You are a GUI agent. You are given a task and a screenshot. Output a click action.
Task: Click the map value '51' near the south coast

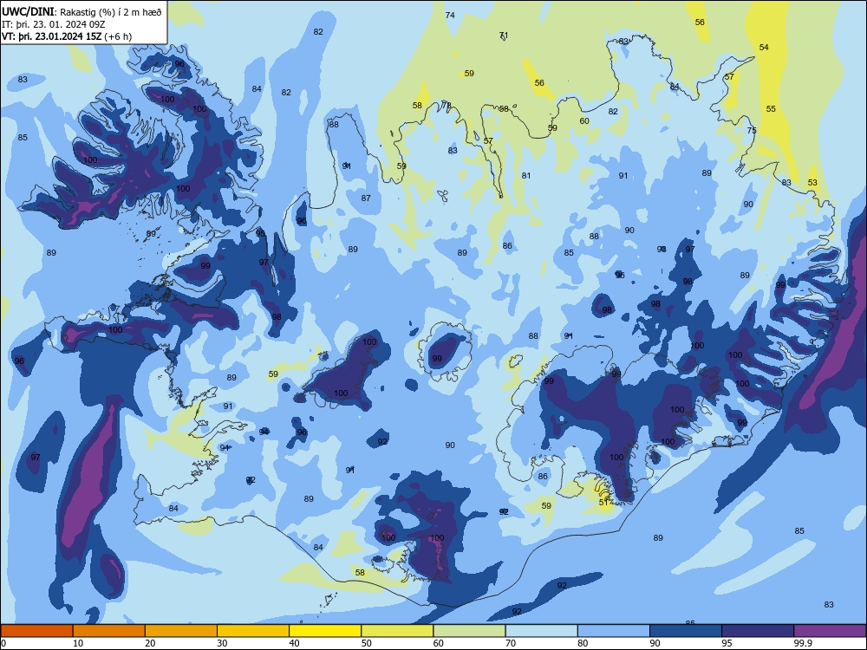[x=603, y=503]
